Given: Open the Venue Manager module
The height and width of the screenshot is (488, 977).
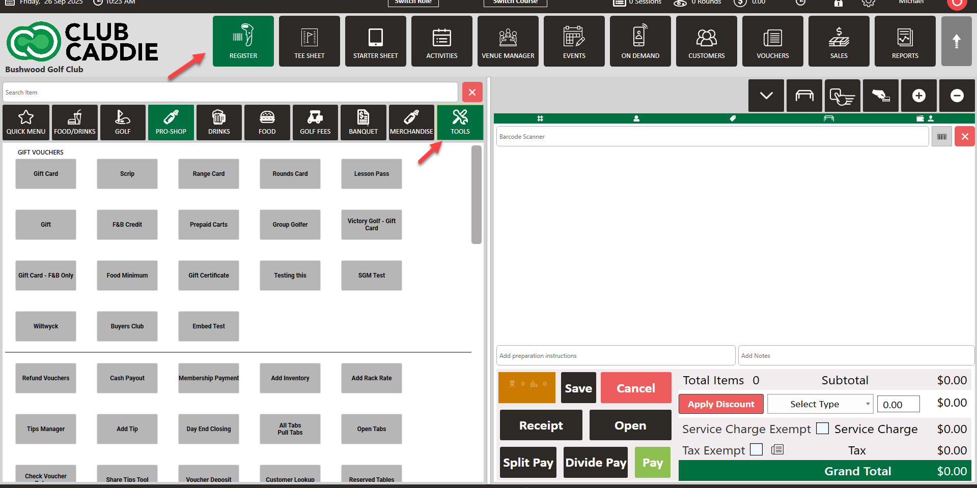Looking at the screenshot, I should (508, 41).
